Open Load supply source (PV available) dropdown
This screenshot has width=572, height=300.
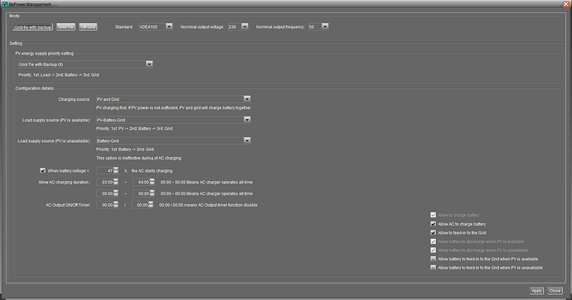[247, 120]
